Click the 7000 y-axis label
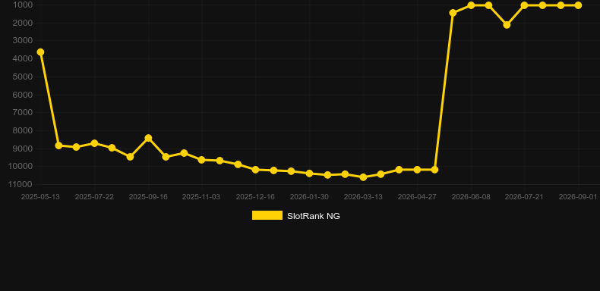Image resolution: width=600 pixels, height=291 pixels. [x=23, y=113]
